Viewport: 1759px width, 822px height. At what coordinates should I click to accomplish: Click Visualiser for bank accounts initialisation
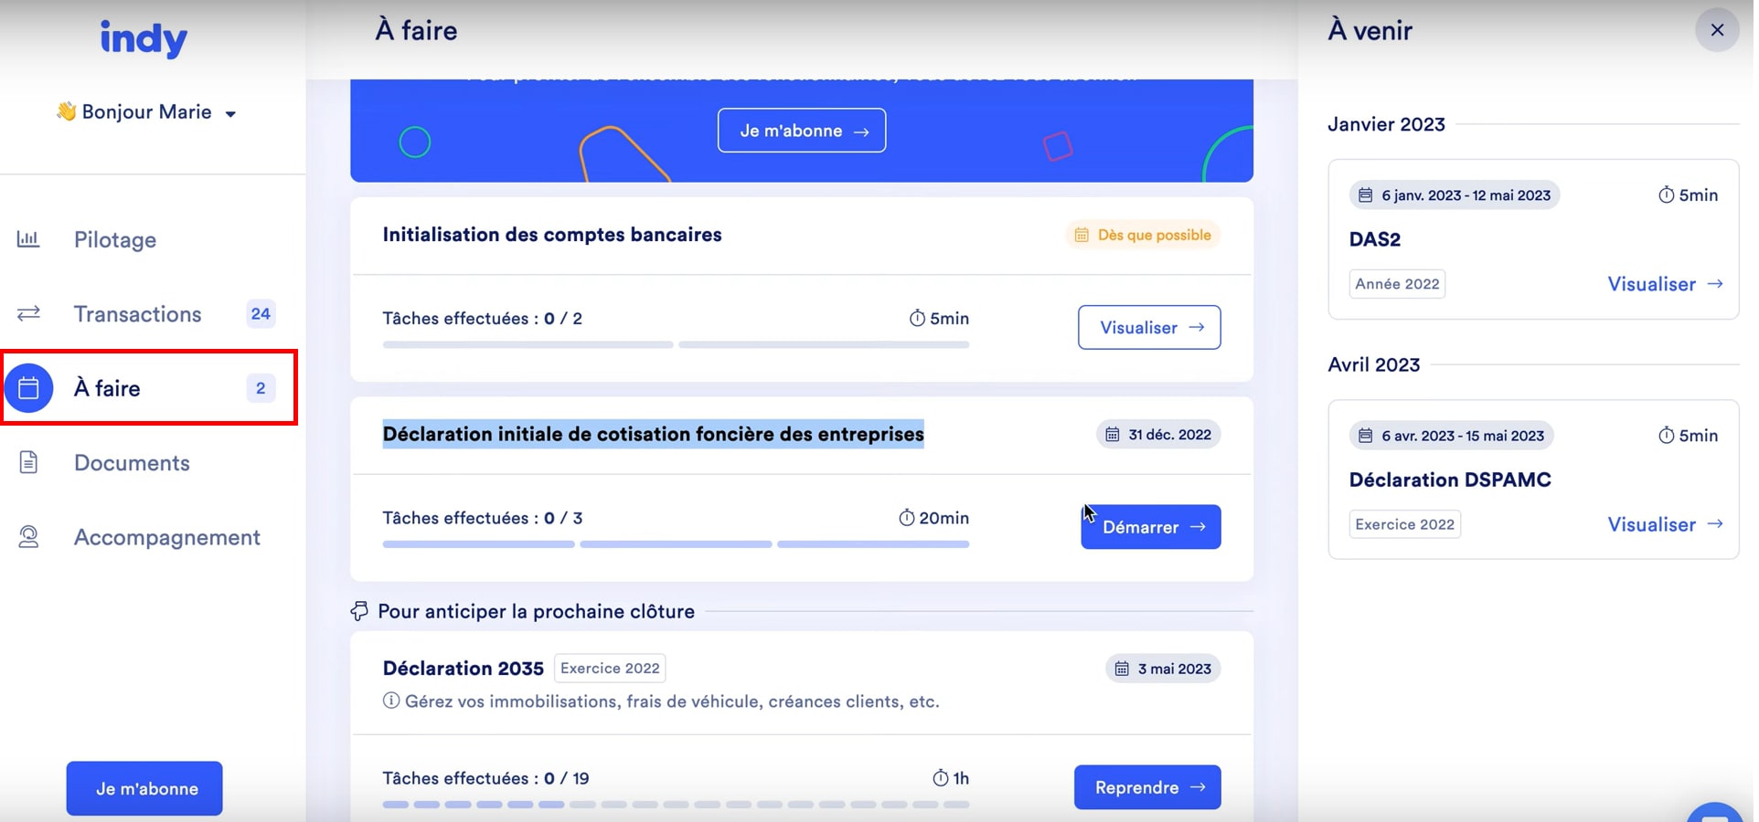click(1148, 327)
